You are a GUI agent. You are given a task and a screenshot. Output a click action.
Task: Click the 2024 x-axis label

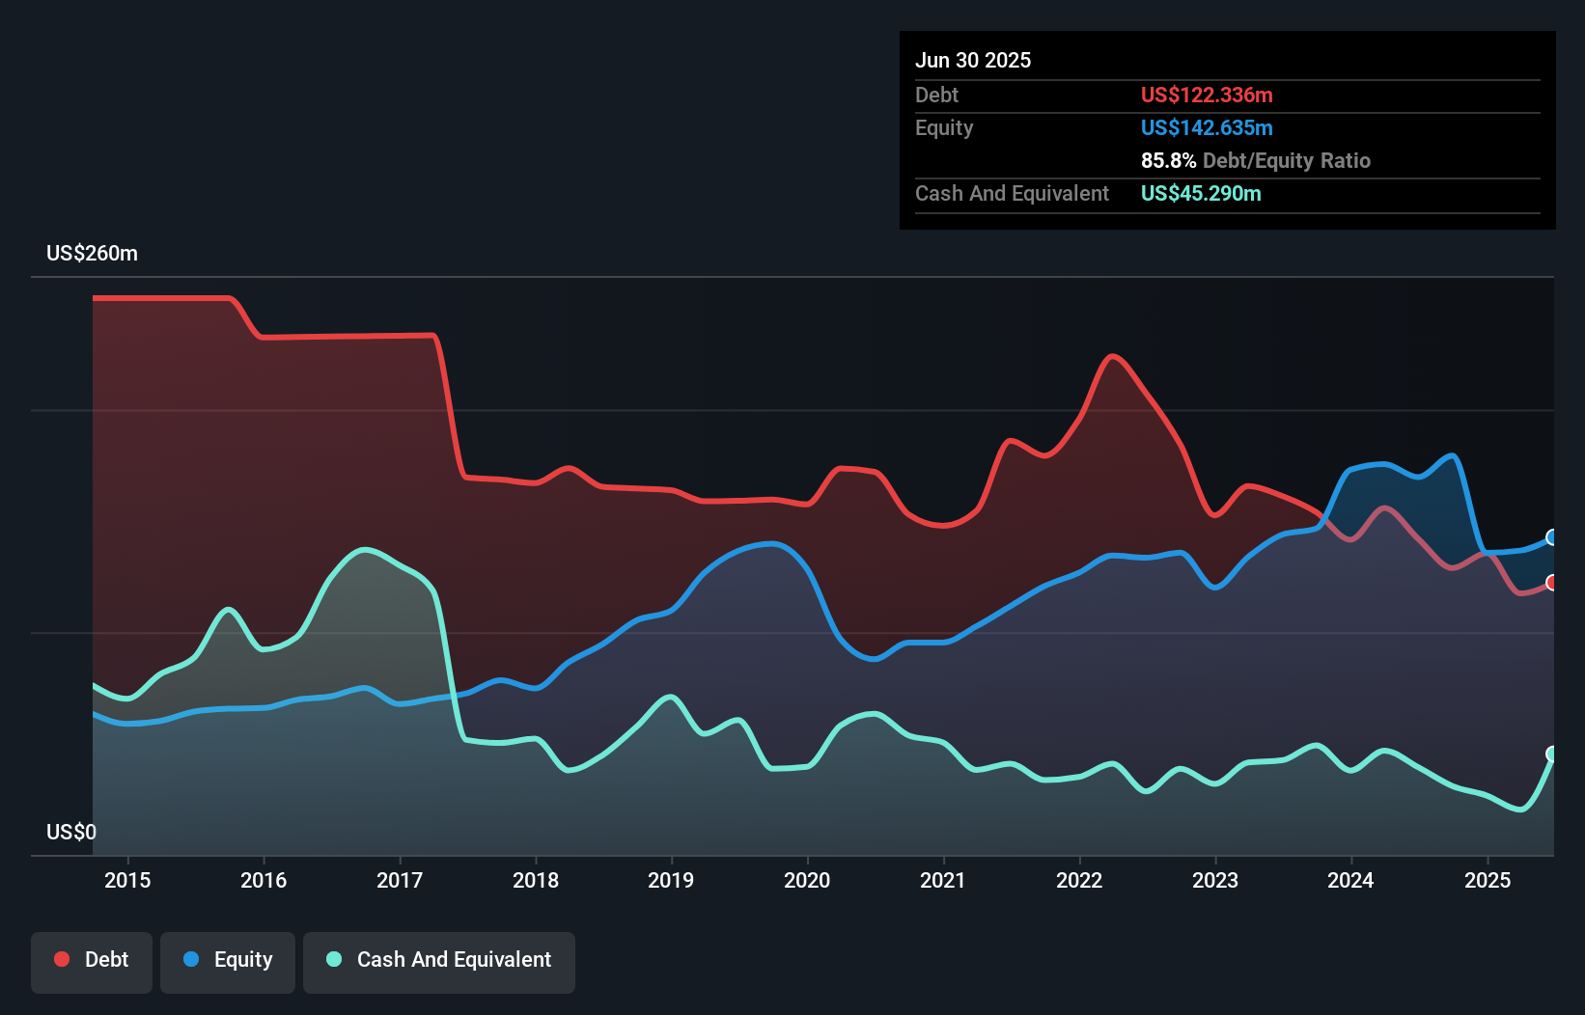[x=1350, y=880]
